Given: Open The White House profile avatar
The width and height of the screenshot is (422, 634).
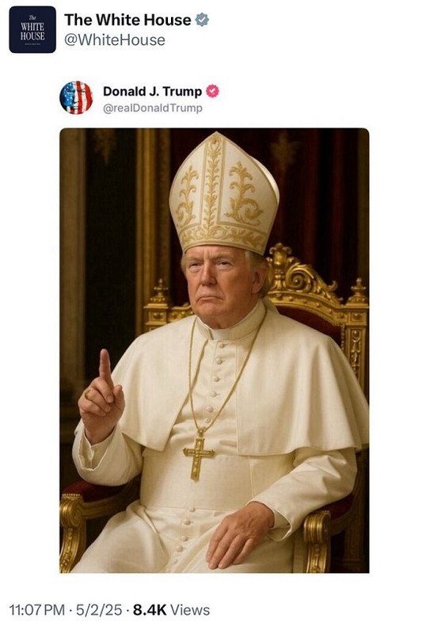Looking at the screenshot, I should click(32, 29).
